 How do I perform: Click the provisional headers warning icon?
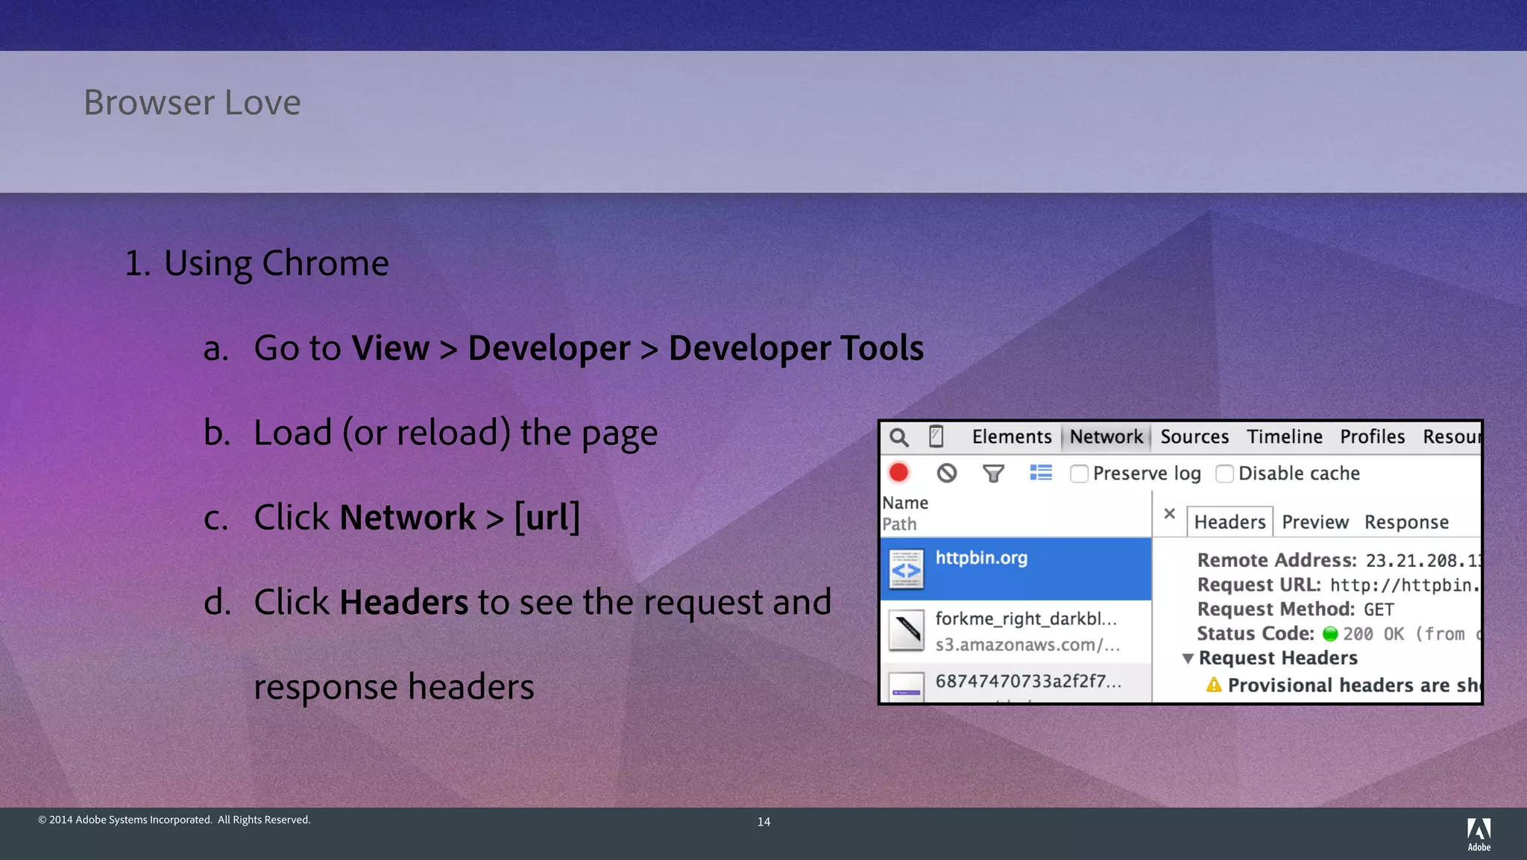click(1214, 685)
